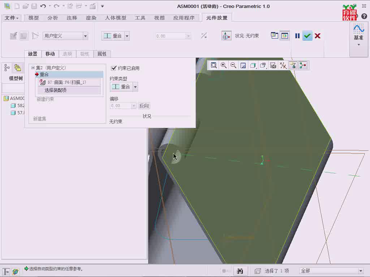Regenerate the model from quick access toolbar
Screen dimensions: 370x277
pyautogui.click(x=70, y=6)
